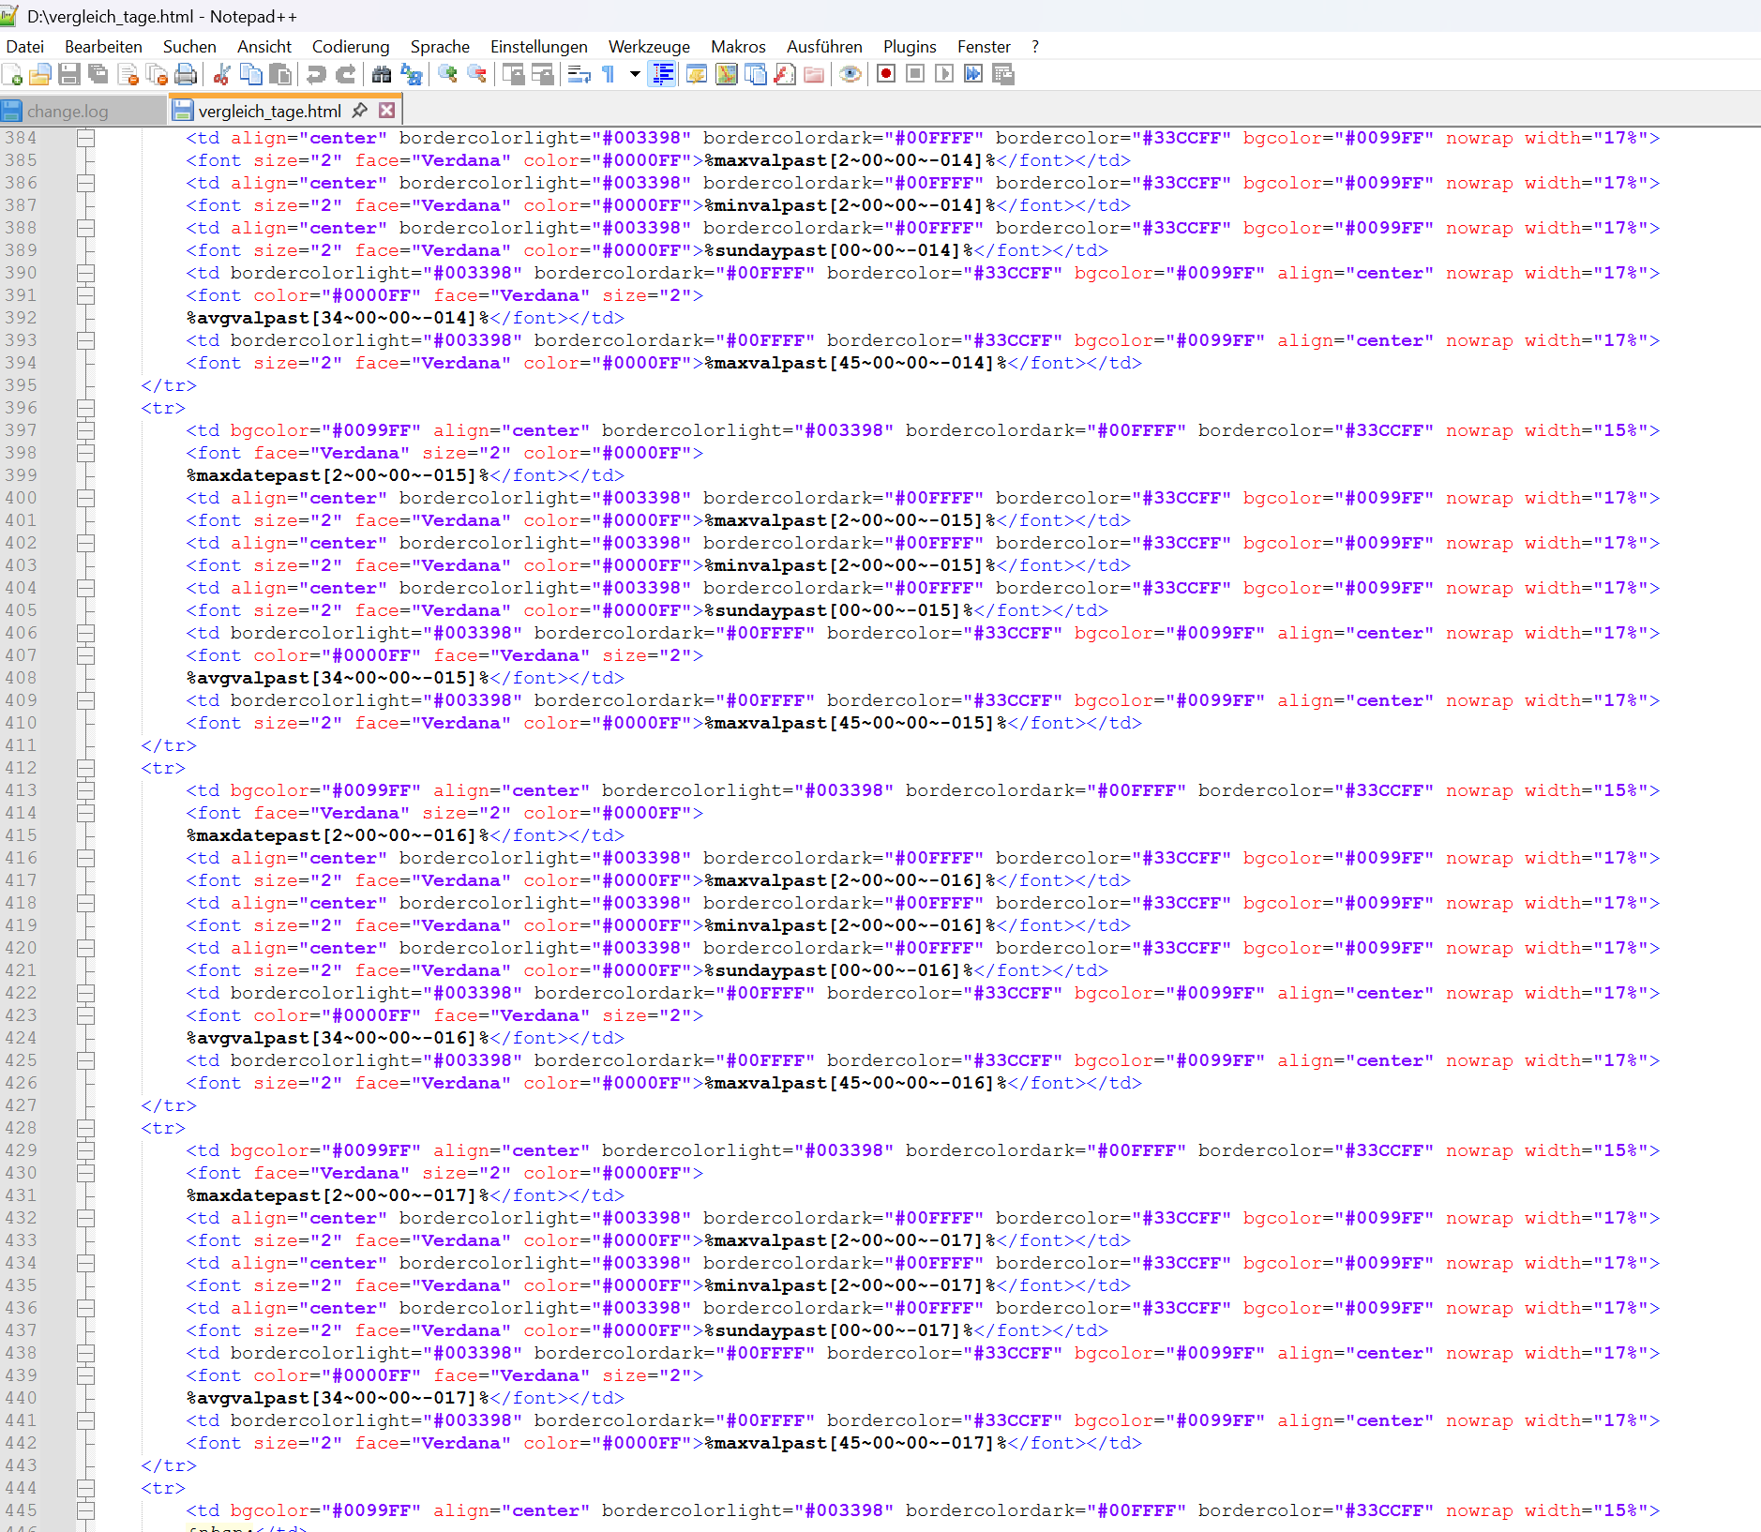Open the Einstellungen menu
Screen dimensions: 1761x1532
(539, 46)
